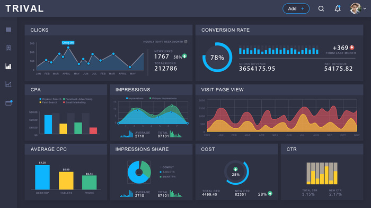Open the line graph sidebar icon

tap(8, 84)
